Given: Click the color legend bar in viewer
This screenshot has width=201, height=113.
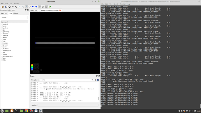Looking at the screenshot, I should (x=32, y=67).
